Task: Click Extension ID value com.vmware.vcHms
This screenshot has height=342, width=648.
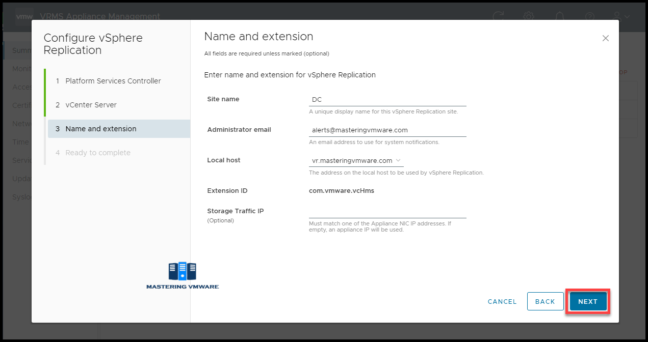Action: pos(342,191)
